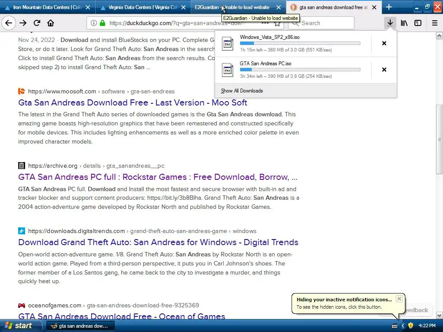Open Gta San Andreas Moo Soft result
This screenshot has height=332, width=443.
click(x=132, y=102)
